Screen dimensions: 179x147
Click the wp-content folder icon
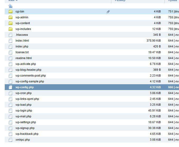tap(10, 23)
